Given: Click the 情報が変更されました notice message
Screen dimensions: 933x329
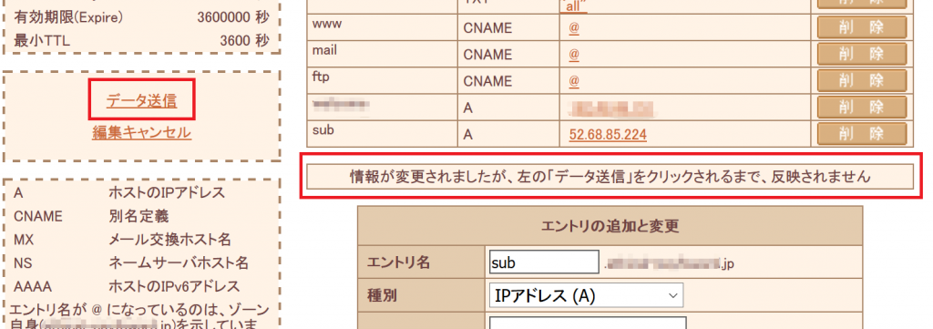Looking at the screenshot, I should pyautogui.click(x=610, y=177).
